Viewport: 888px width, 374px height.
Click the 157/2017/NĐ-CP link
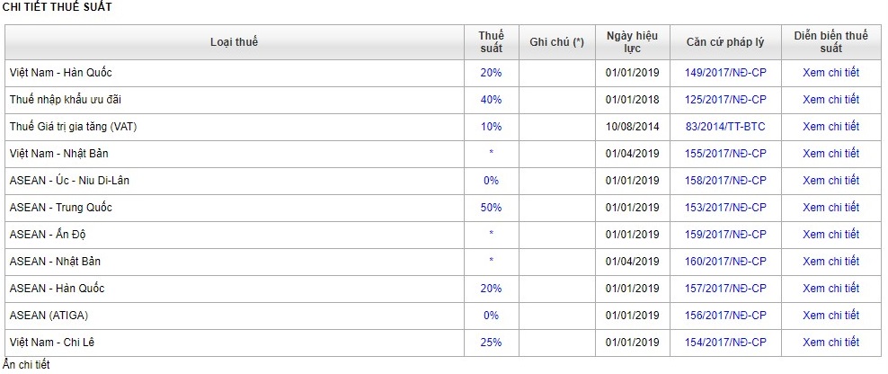(725, 289)
